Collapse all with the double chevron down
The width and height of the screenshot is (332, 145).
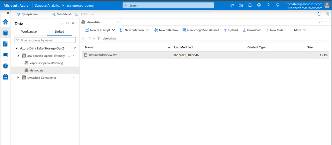pos(68,23)
